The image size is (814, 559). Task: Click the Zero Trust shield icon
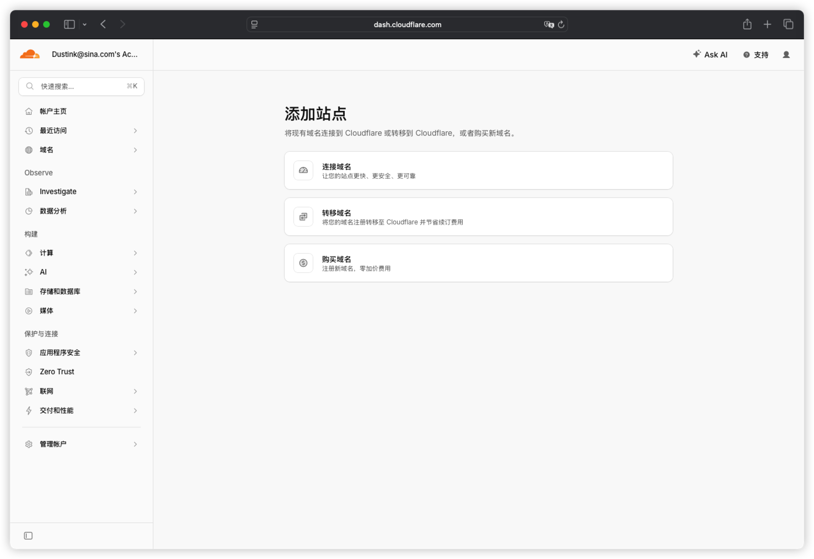[29, 372]
